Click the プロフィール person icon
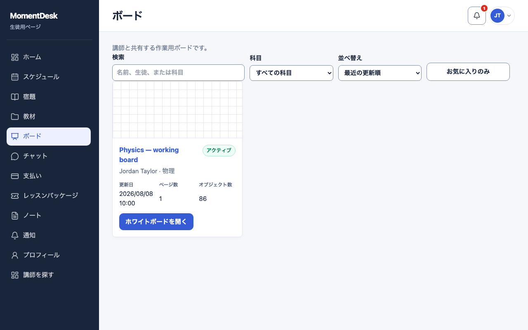Screen dimensions: 528x330 pos(15,255)
